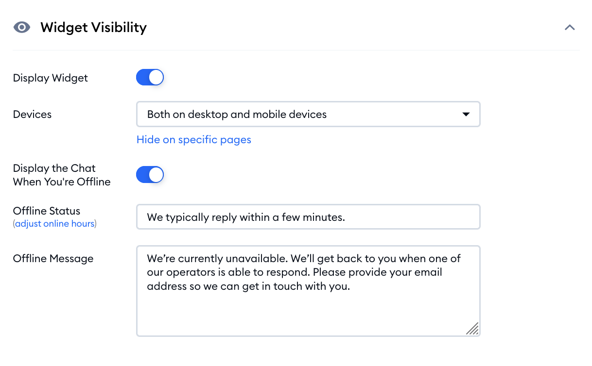Click the Display Widget label text
Image resolution: width=592 pixels, height=366 pixels.
[51, 78]
